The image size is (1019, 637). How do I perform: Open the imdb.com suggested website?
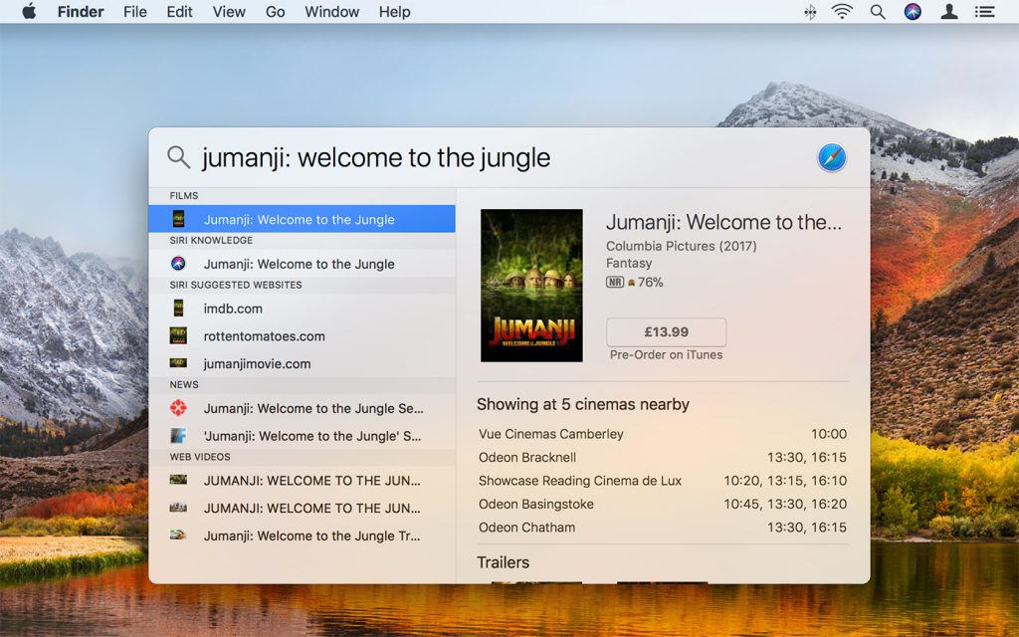[303, 309]
